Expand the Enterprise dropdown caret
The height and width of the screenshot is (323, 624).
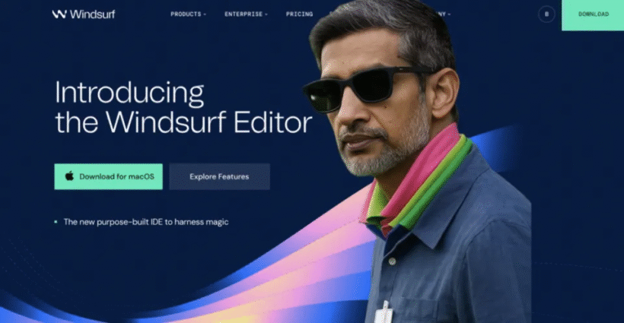pos(266,14)
